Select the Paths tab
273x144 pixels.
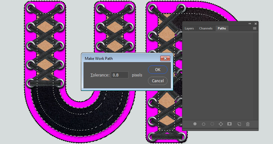click(x=222, y=28)
